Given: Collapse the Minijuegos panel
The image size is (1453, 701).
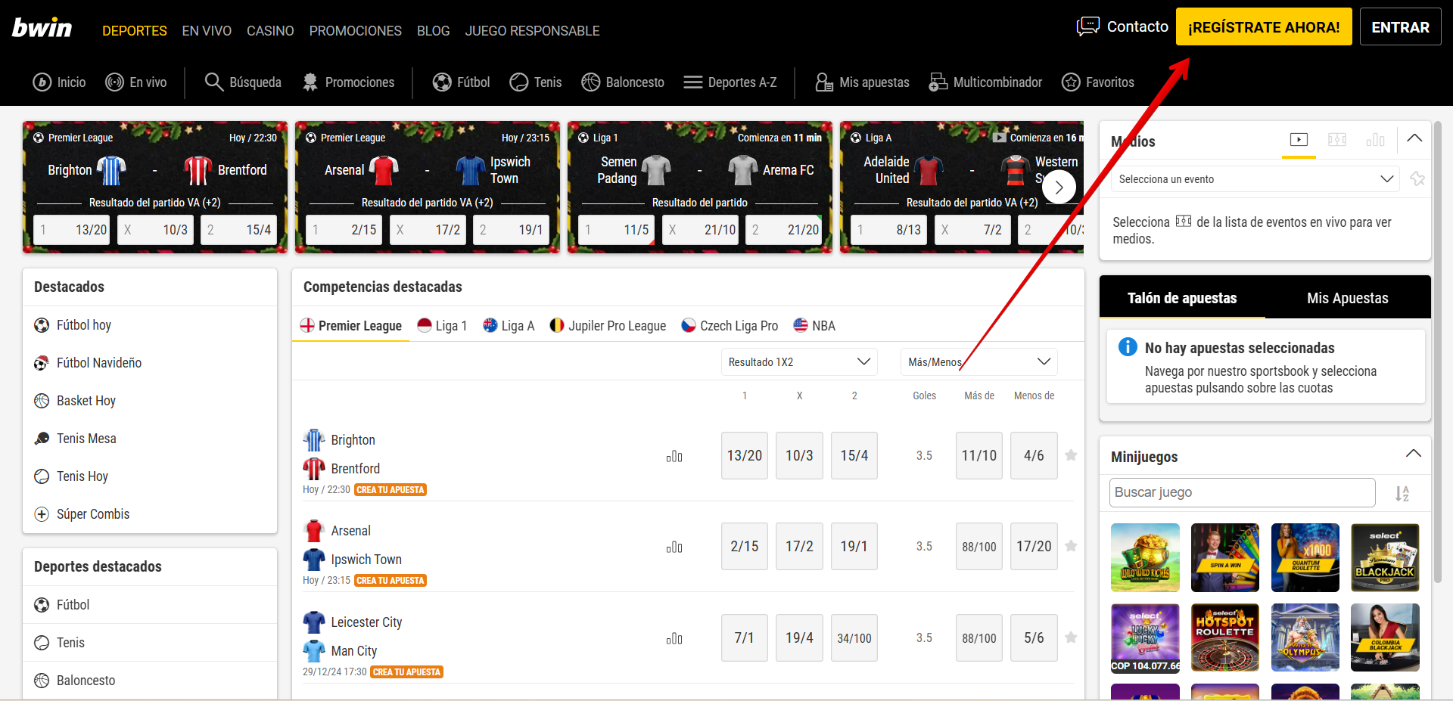Looking at the screenshot, I should pos(1413,454).
